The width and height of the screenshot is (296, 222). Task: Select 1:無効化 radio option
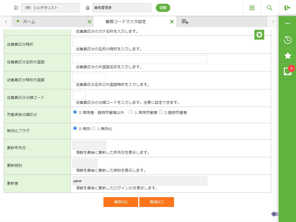[x=93, y=128]
